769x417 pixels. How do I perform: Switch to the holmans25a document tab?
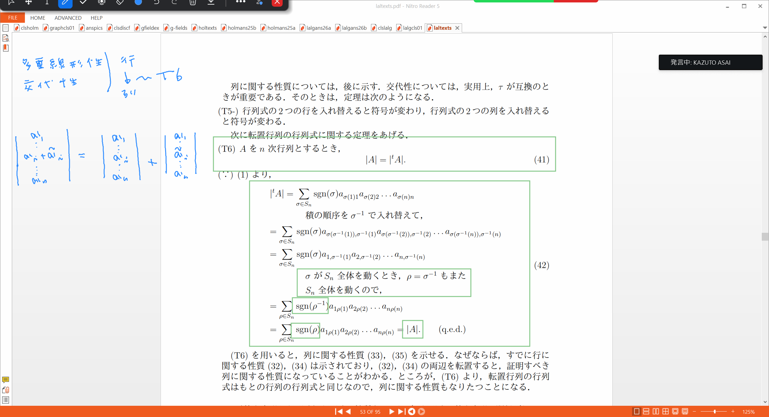point(278,28)
